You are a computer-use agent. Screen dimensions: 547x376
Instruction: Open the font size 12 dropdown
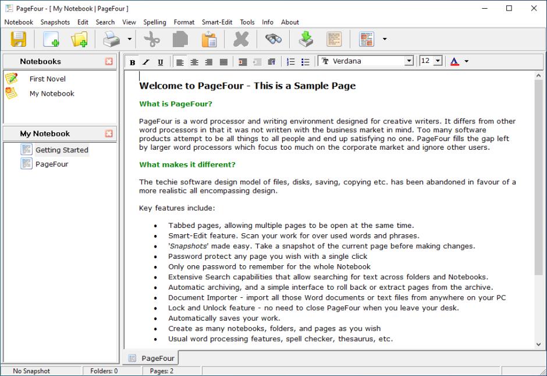[x=438, y=61]
